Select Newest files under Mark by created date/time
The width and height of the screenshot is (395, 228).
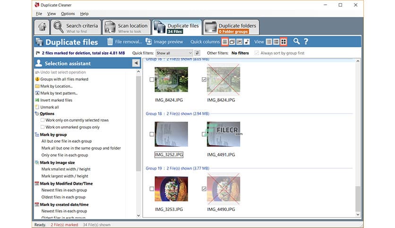pos(64,211)
